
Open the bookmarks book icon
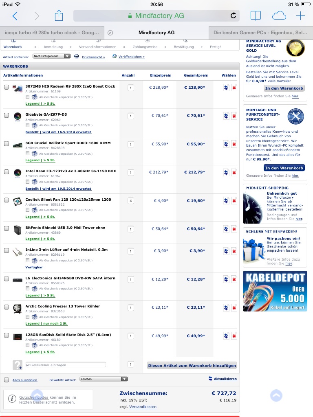[256, 16]
